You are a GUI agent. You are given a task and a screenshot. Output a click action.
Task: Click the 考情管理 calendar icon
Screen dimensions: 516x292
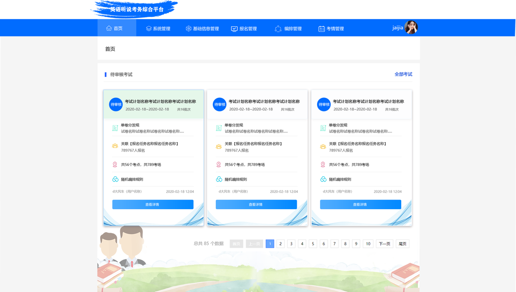pos(321,29)
